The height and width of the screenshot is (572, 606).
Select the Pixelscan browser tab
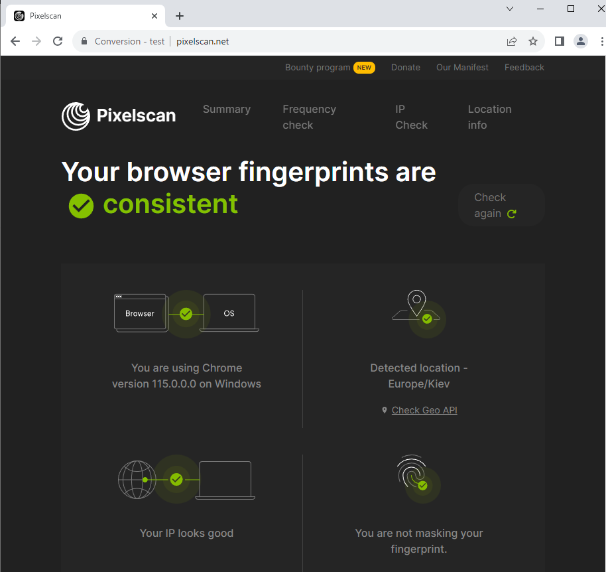[86, 16]
